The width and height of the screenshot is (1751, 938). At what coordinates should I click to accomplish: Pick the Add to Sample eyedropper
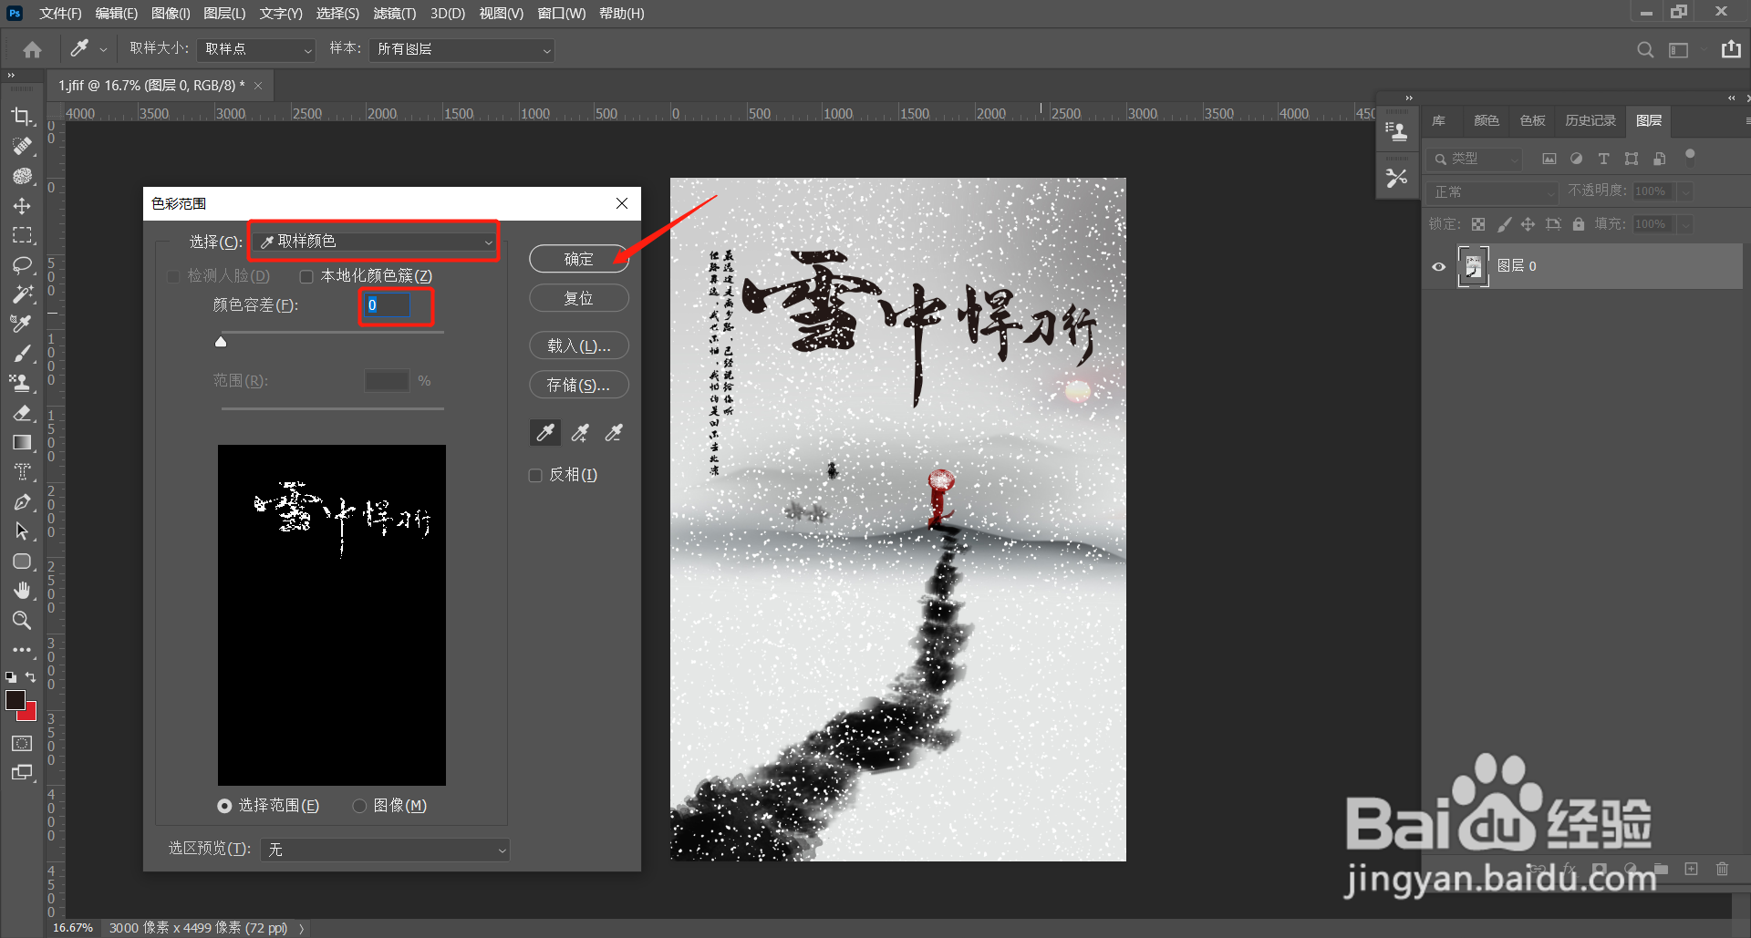pyautogui.click(x=580, y=433)
